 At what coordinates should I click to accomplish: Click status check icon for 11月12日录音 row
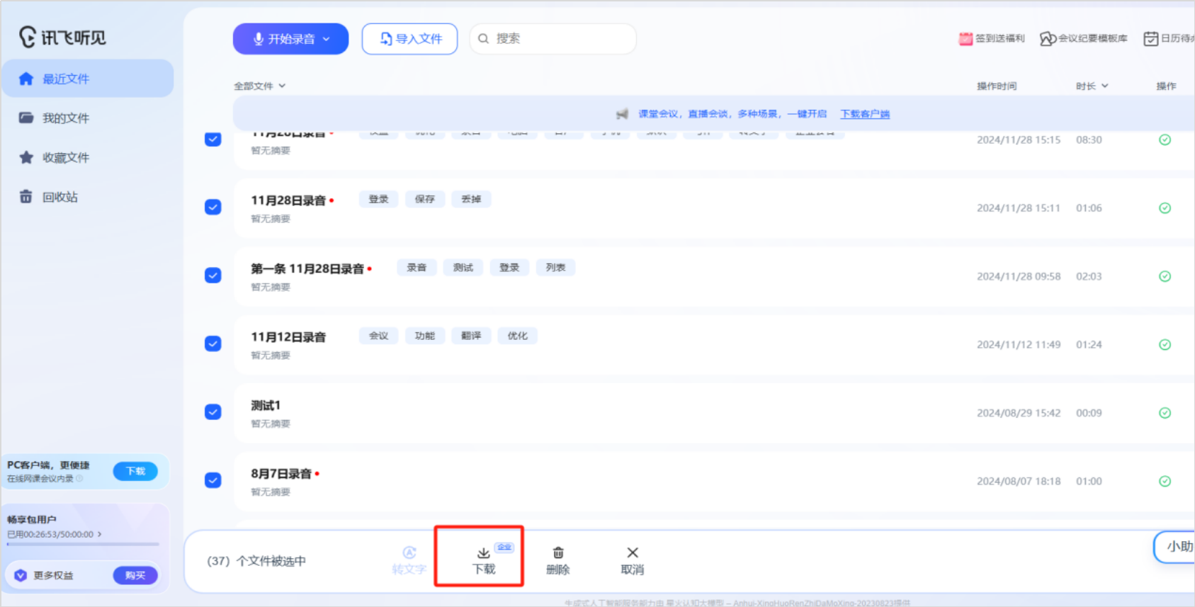[1165, 344]
